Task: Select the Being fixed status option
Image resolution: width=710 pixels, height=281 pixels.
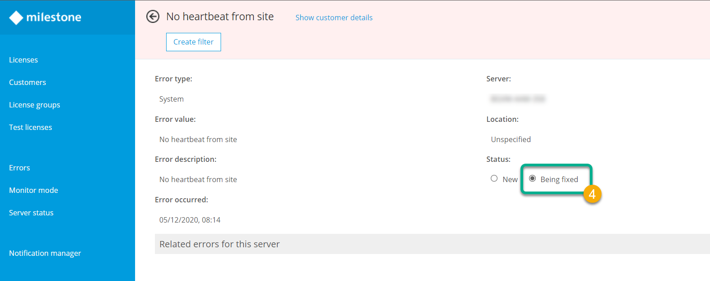Action: [533, 178]
